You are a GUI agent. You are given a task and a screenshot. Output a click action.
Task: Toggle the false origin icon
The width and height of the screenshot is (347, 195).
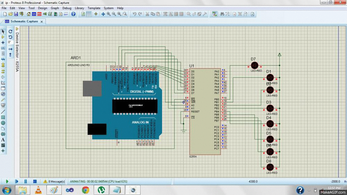tap(96, 14)
